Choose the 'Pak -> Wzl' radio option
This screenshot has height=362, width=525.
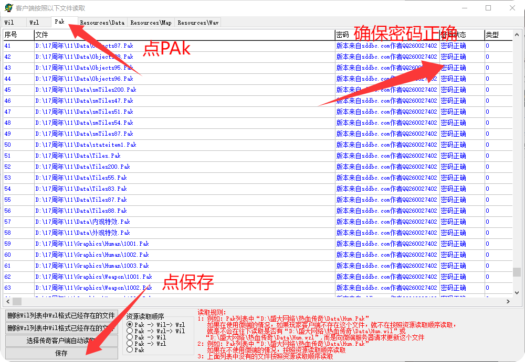pos(130,344)
